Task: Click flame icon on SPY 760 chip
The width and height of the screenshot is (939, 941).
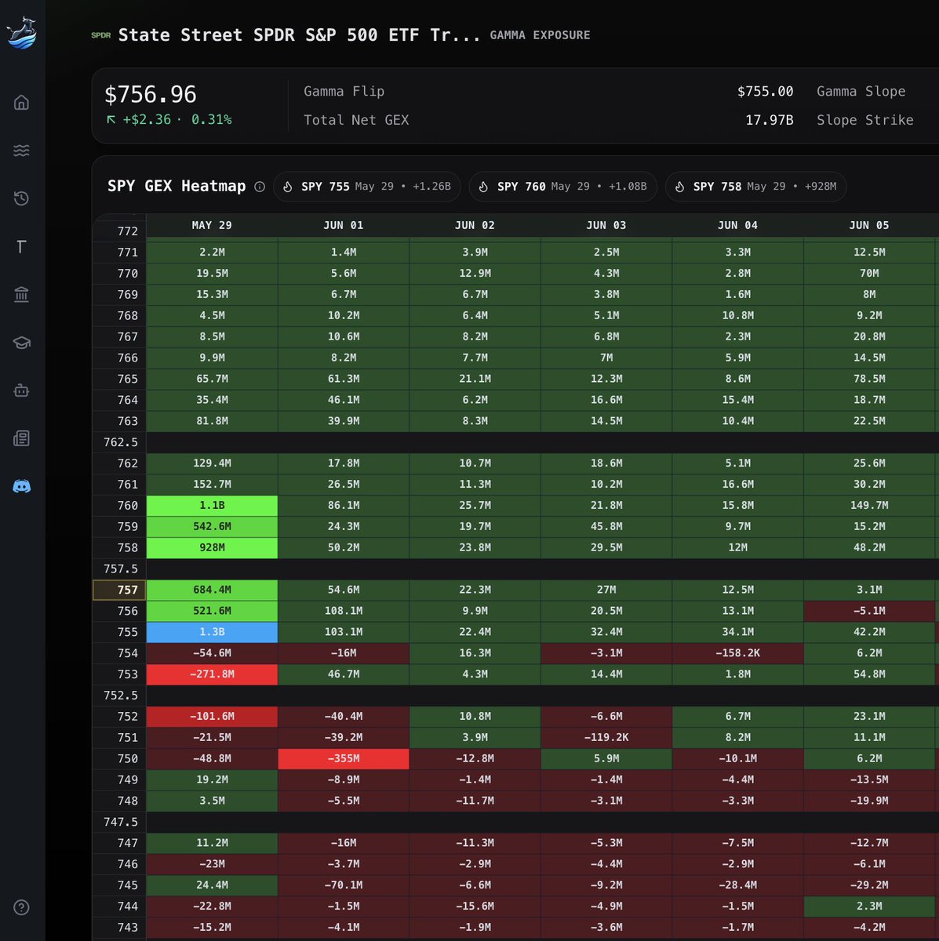Action: (x=484, y=187)
